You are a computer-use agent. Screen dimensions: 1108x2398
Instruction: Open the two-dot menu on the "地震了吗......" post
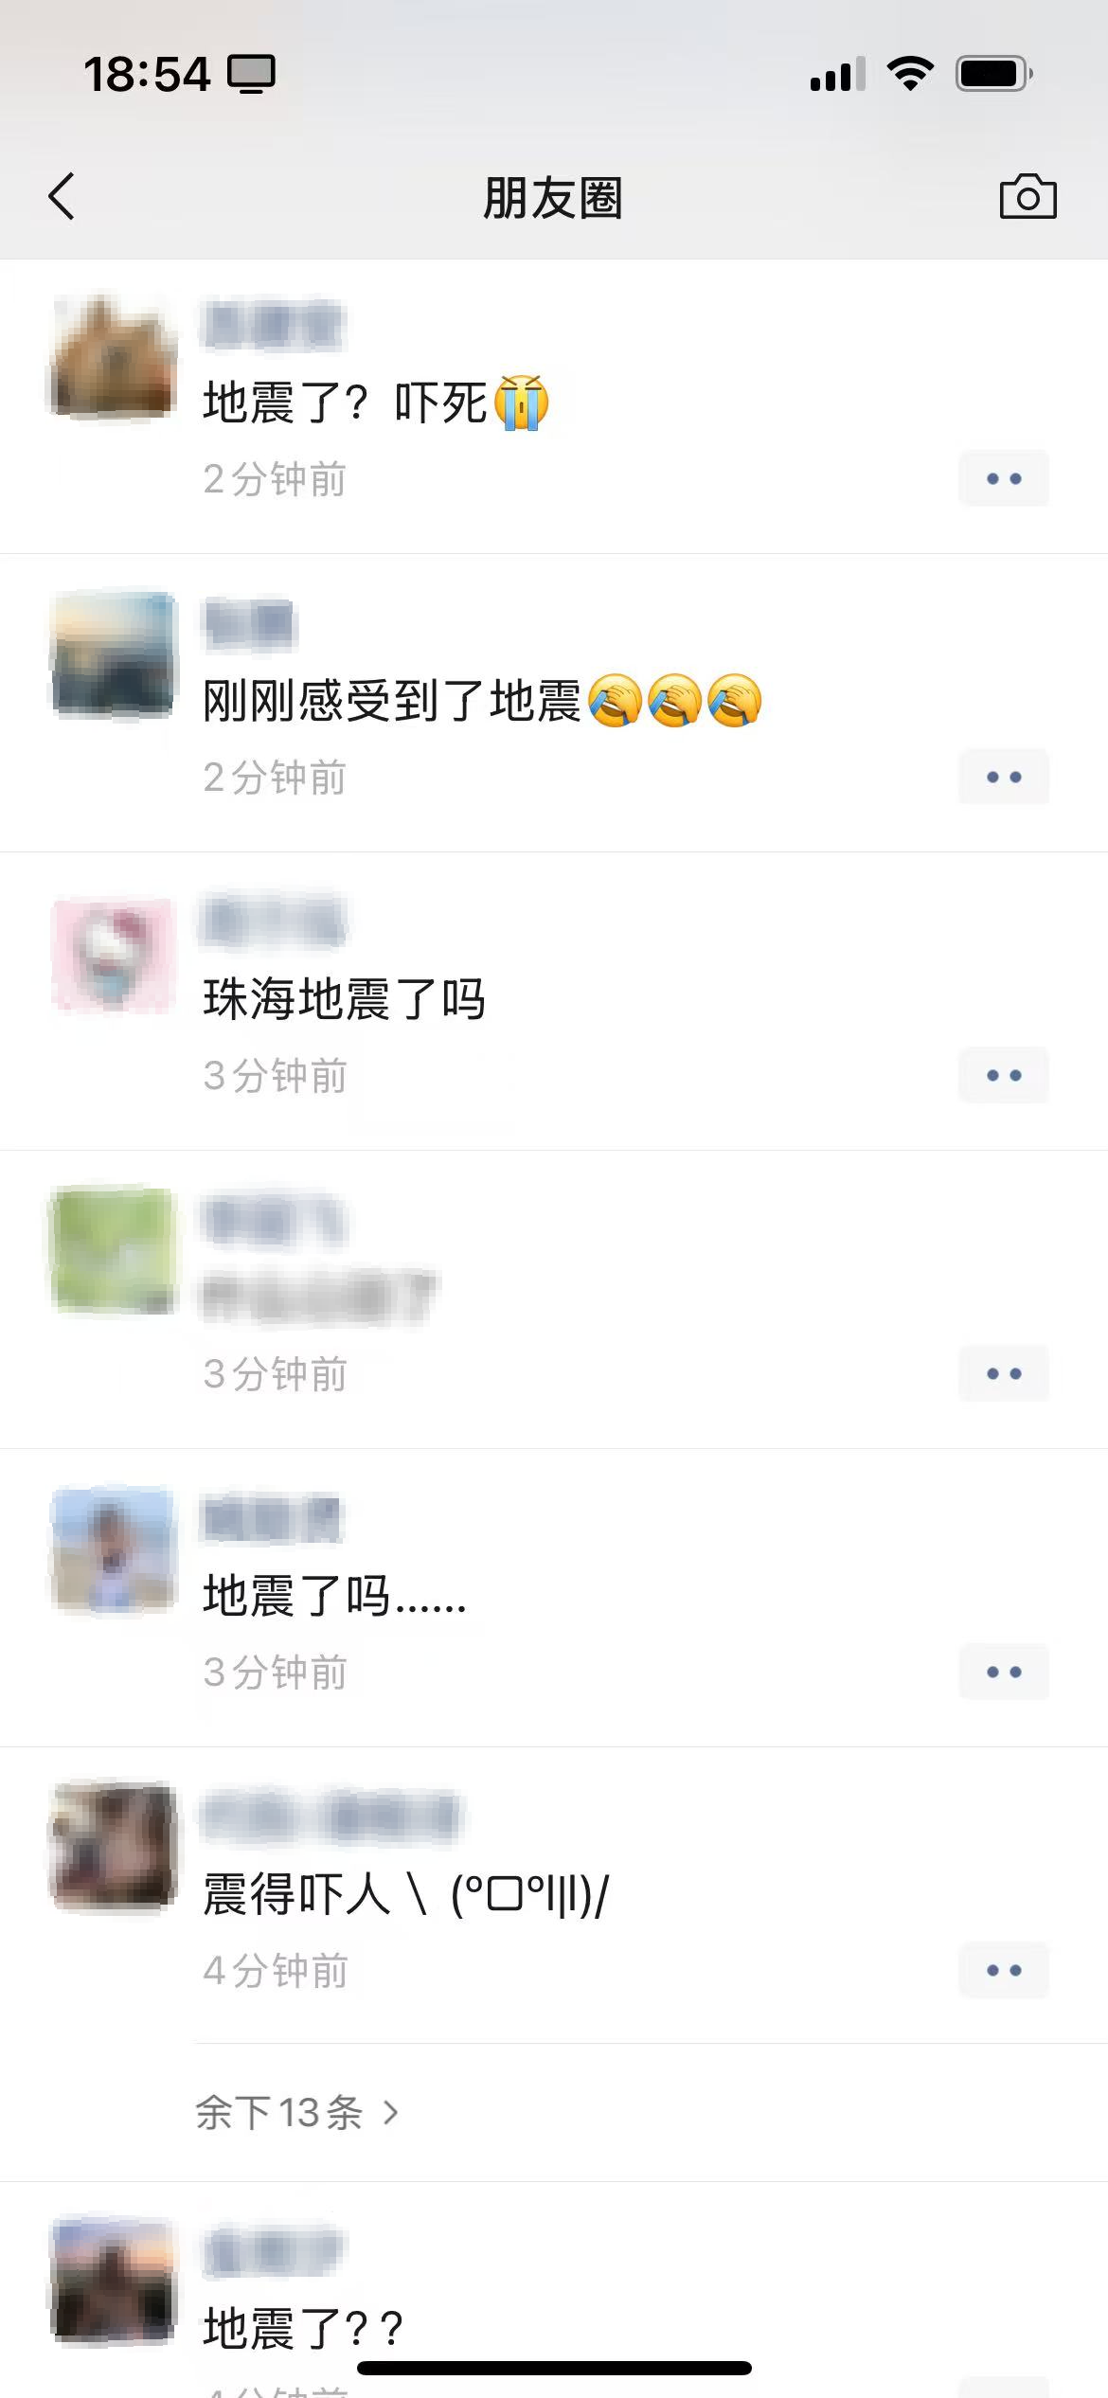(x=1004, y=1672)
